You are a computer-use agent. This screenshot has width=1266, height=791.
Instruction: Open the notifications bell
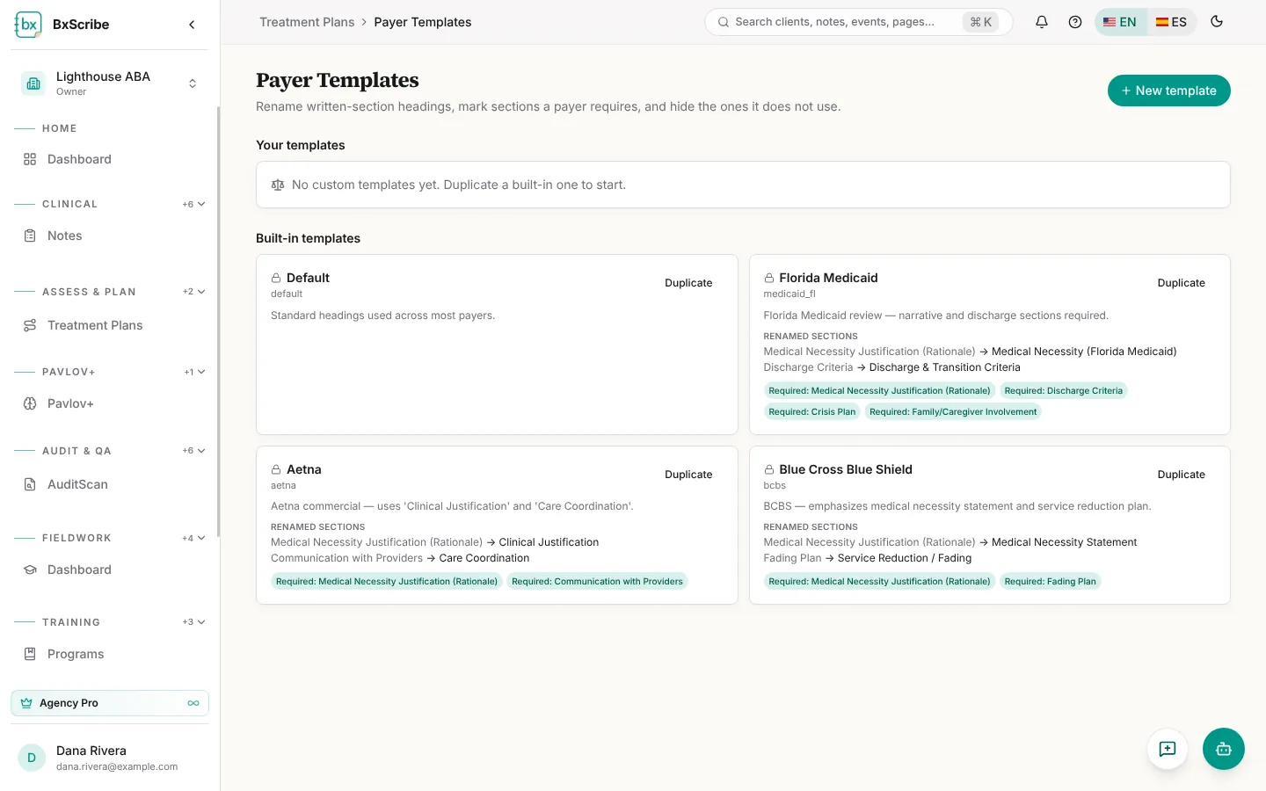pos(1042,22)
